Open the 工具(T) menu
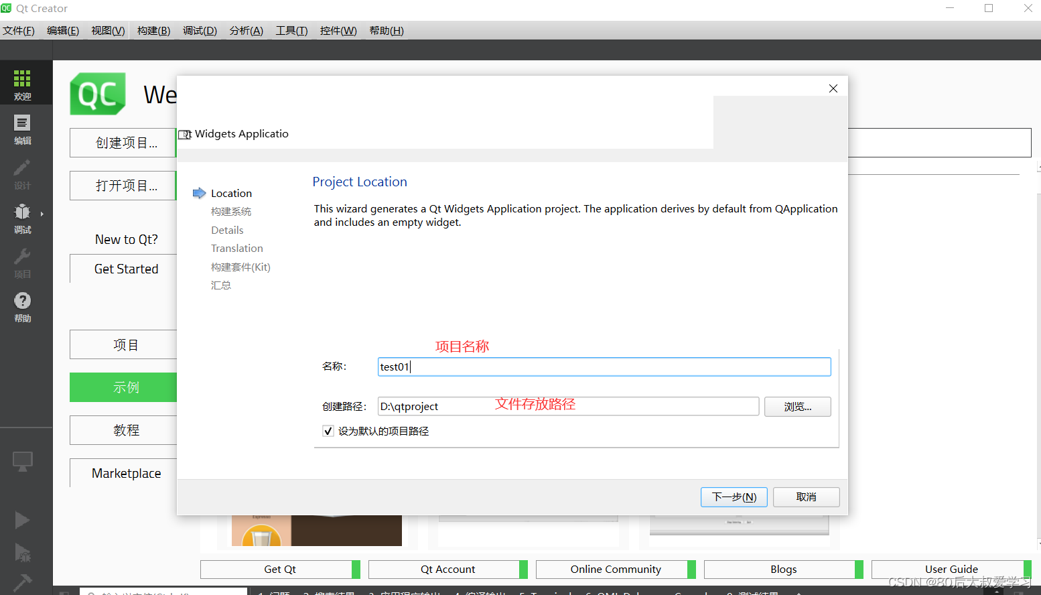 pos(291,31)
